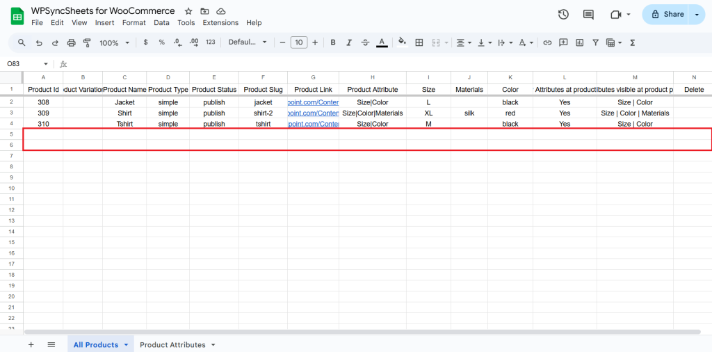Open the Data menu
This screenshot has width=712, height=352.
coord(161,23)
